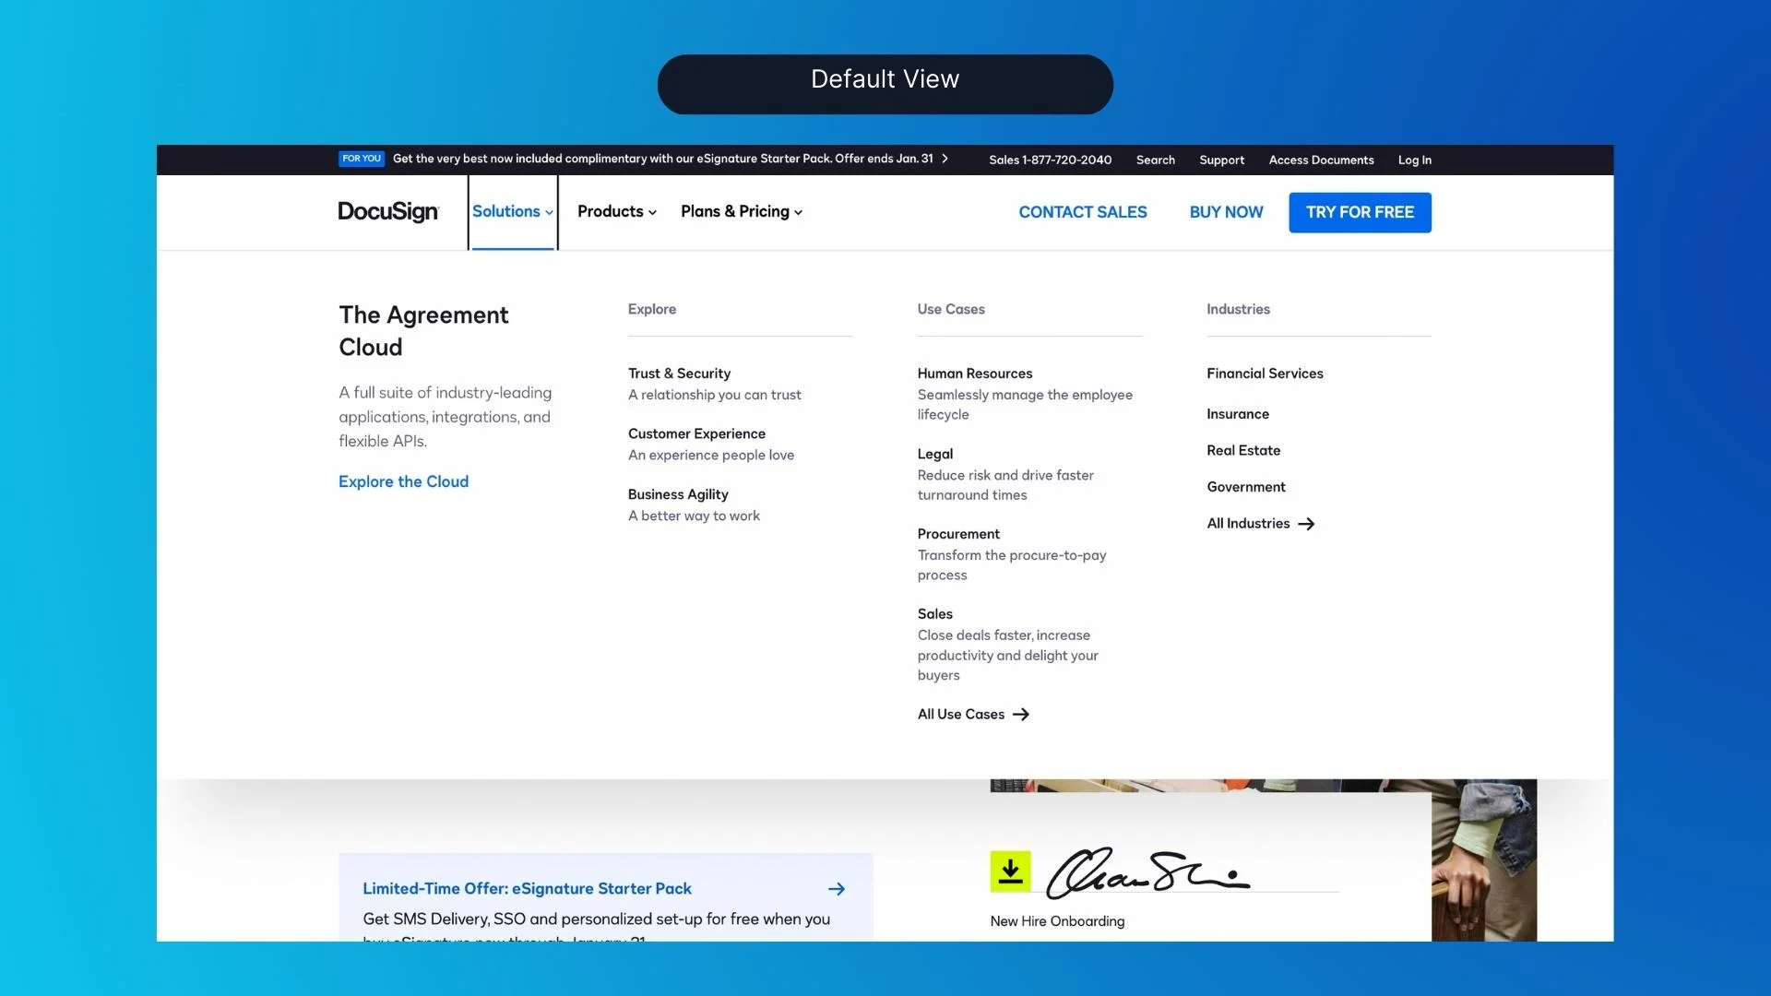
Task: Click the New Hire Onboarding caption
Action: (x=1057, y=921)
